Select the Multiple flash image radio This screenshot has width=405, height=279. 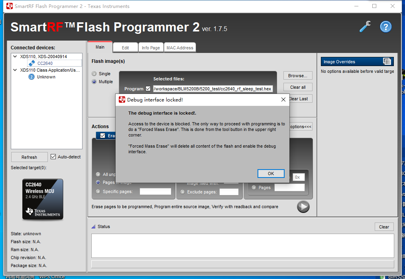[94, 82]
